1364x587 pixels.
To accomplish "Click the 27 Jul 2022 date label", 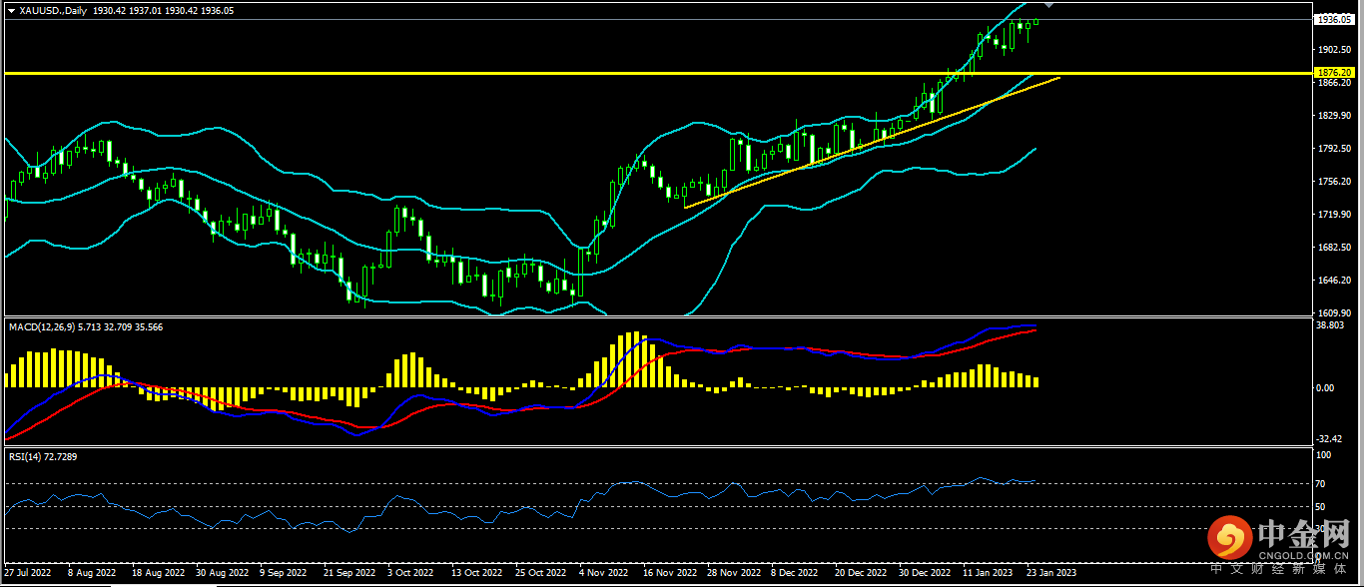I will 27,573.
